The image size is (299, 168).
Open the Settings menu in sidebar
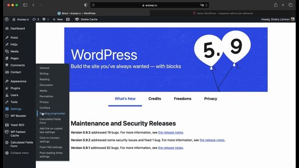click(16, 109)
